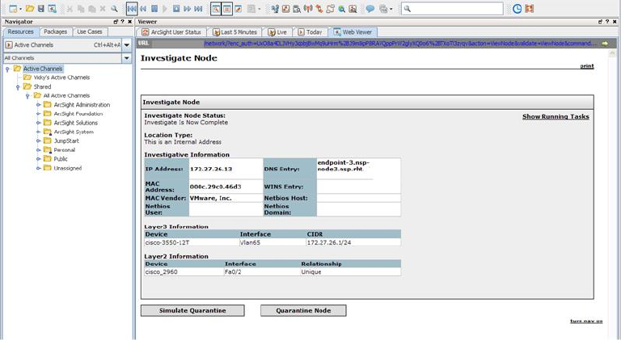
Task: Switch to the Packages tab
Action: [55, 31]
